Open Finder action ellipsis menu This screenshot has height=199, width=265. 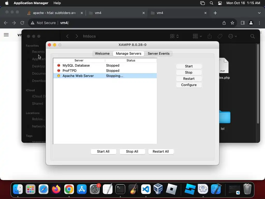tap(233, 36)
